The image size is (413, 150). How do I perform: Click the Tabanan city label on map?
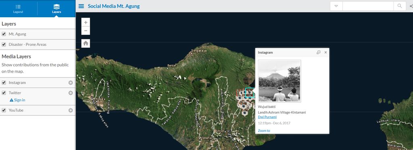(207, 138)
